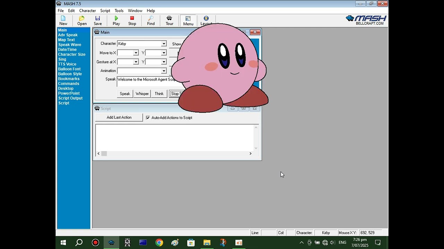Open the File menu
This screenshot has height=249, width=444.
(x=61, y=11)
